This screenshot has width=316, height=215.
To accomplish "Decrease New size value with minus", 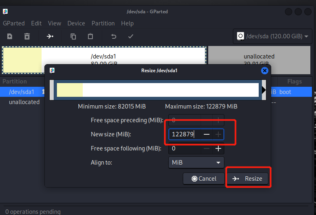I will [x=207, y=134].
